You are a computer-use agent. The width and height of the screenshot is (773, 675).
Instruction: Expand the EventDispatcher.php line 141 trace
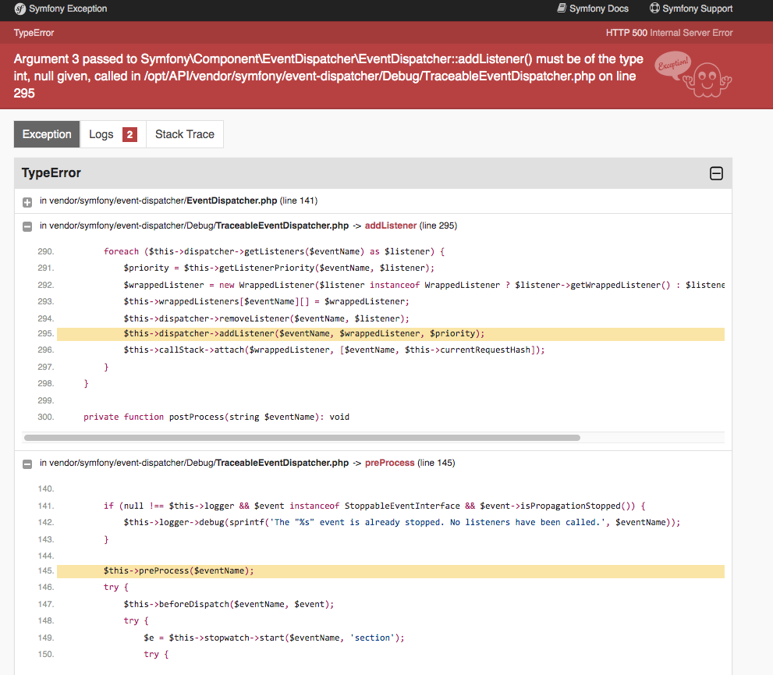[x=27, y=201]
